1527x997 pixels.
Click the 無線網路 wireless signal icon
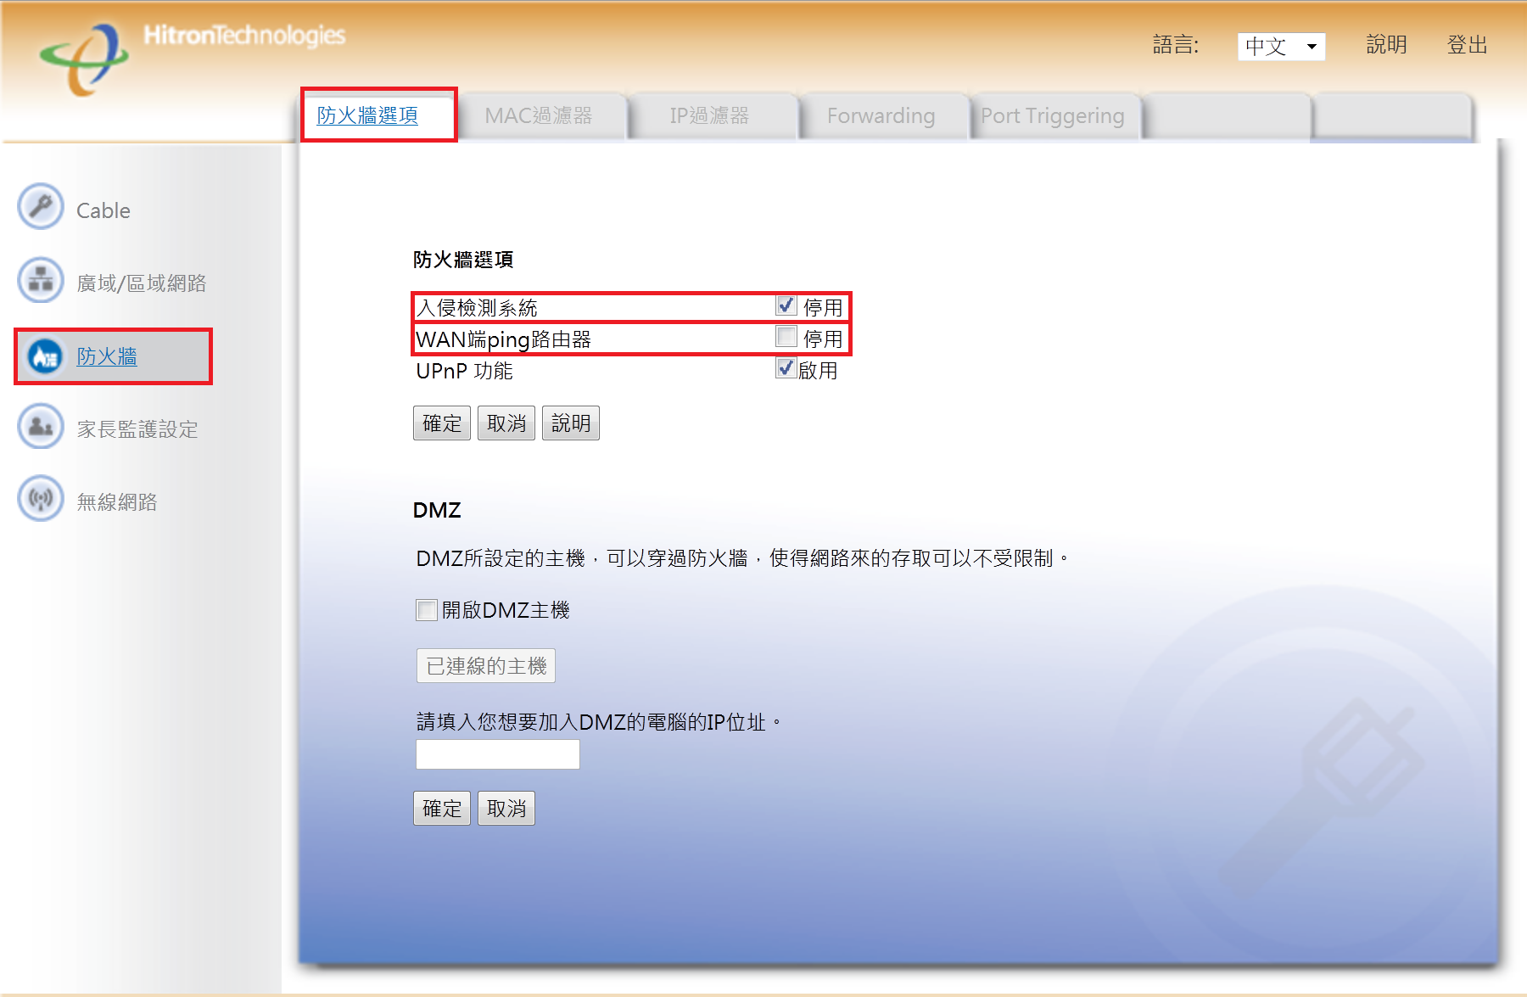coord(41,498)
